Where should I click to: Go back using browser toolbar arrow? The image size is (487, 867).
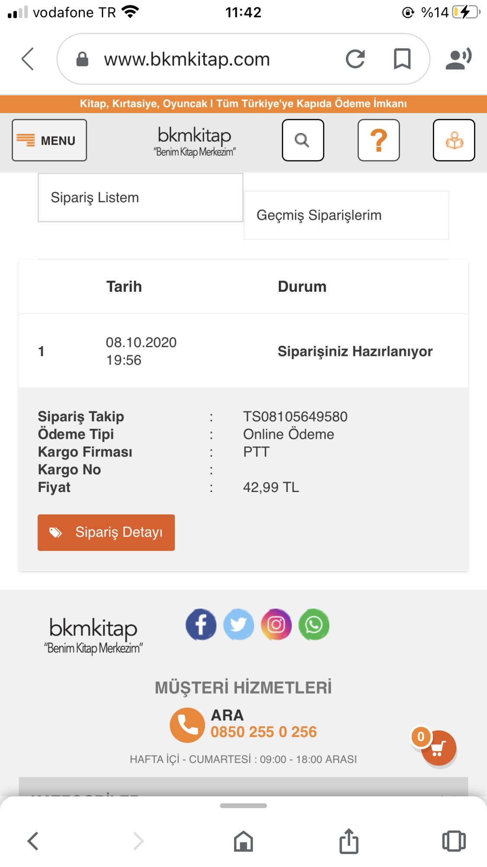[x=33, y=841]
